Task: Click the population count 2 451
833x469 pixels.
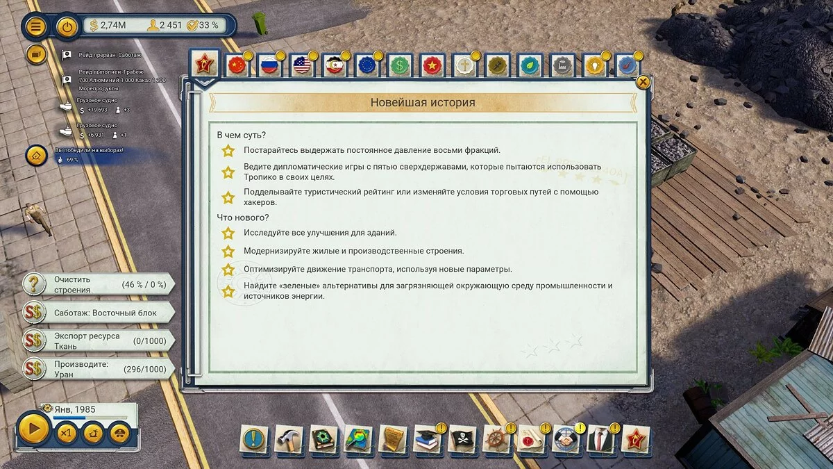Action: click(165, 26)
